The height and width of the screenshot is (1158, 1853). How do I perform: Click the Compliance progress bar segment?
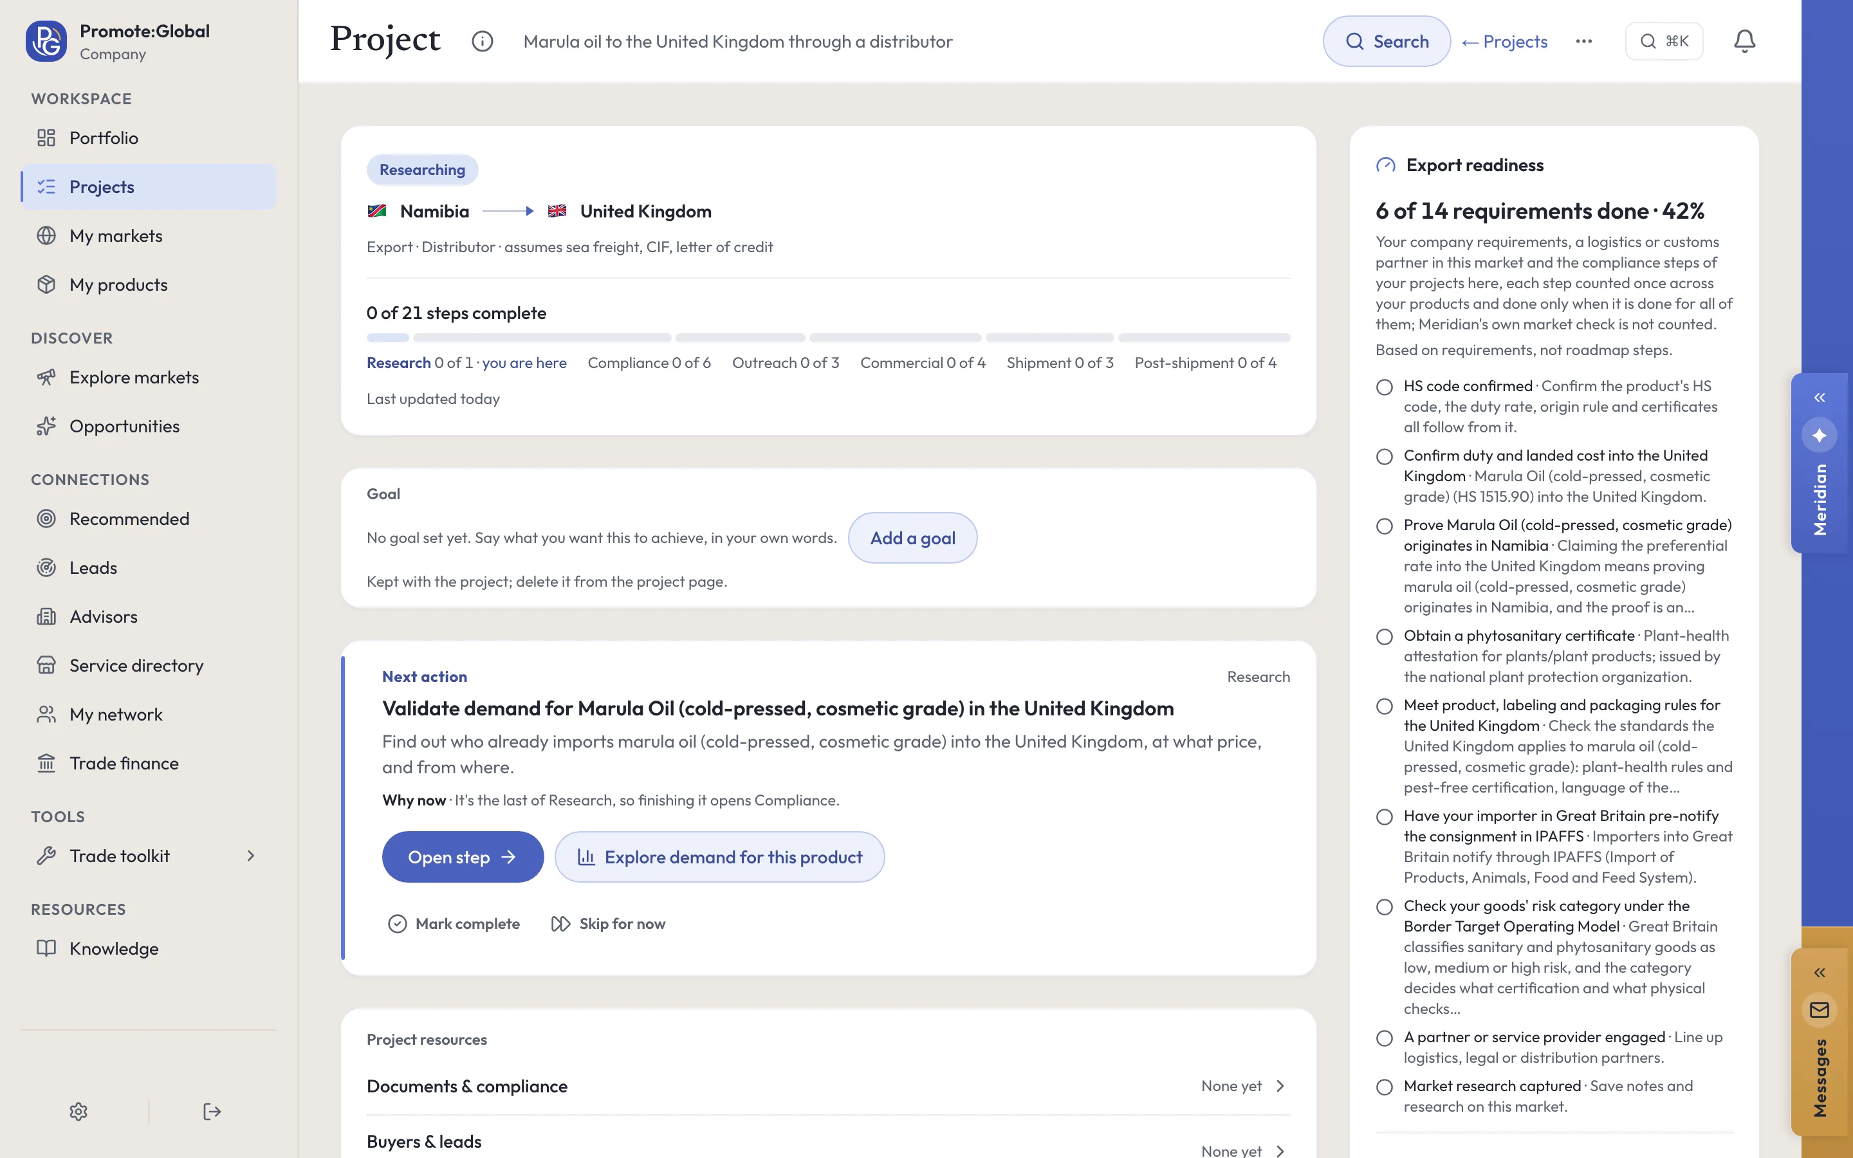click(542, 338)
